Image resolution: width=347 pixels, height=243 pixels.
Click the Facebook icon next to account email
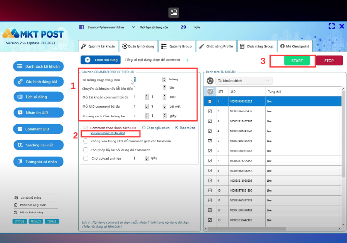pos(81,27)
